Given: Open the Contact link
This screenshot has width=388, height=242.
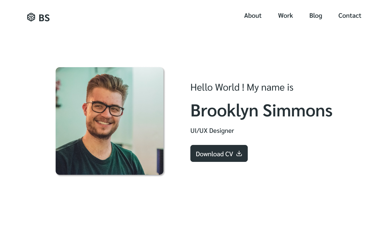Looking at the screenshot, I should 349,16.
